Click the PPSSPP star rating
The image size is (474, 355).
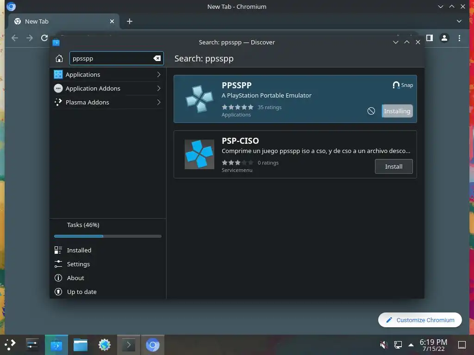(237, 107)
